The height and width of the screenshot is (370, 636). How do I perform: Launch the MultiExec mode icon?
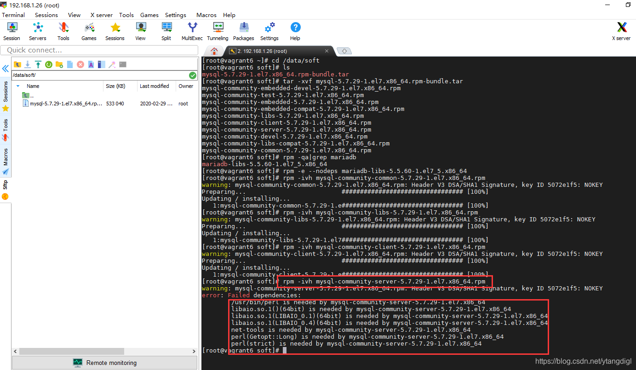(x=192, y=31)
